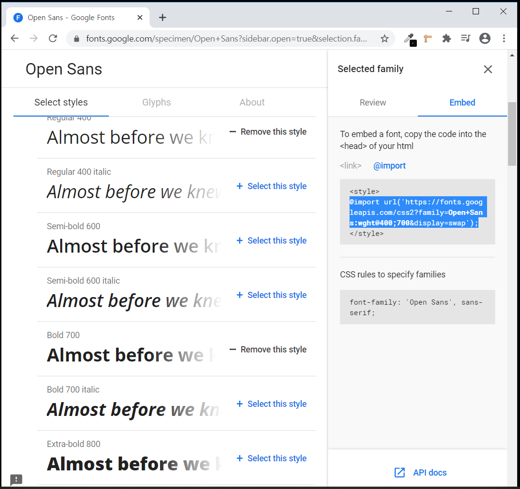Click the 'Semi-bold 600 italic' label

pyautogui.click(x=83, y=281)
